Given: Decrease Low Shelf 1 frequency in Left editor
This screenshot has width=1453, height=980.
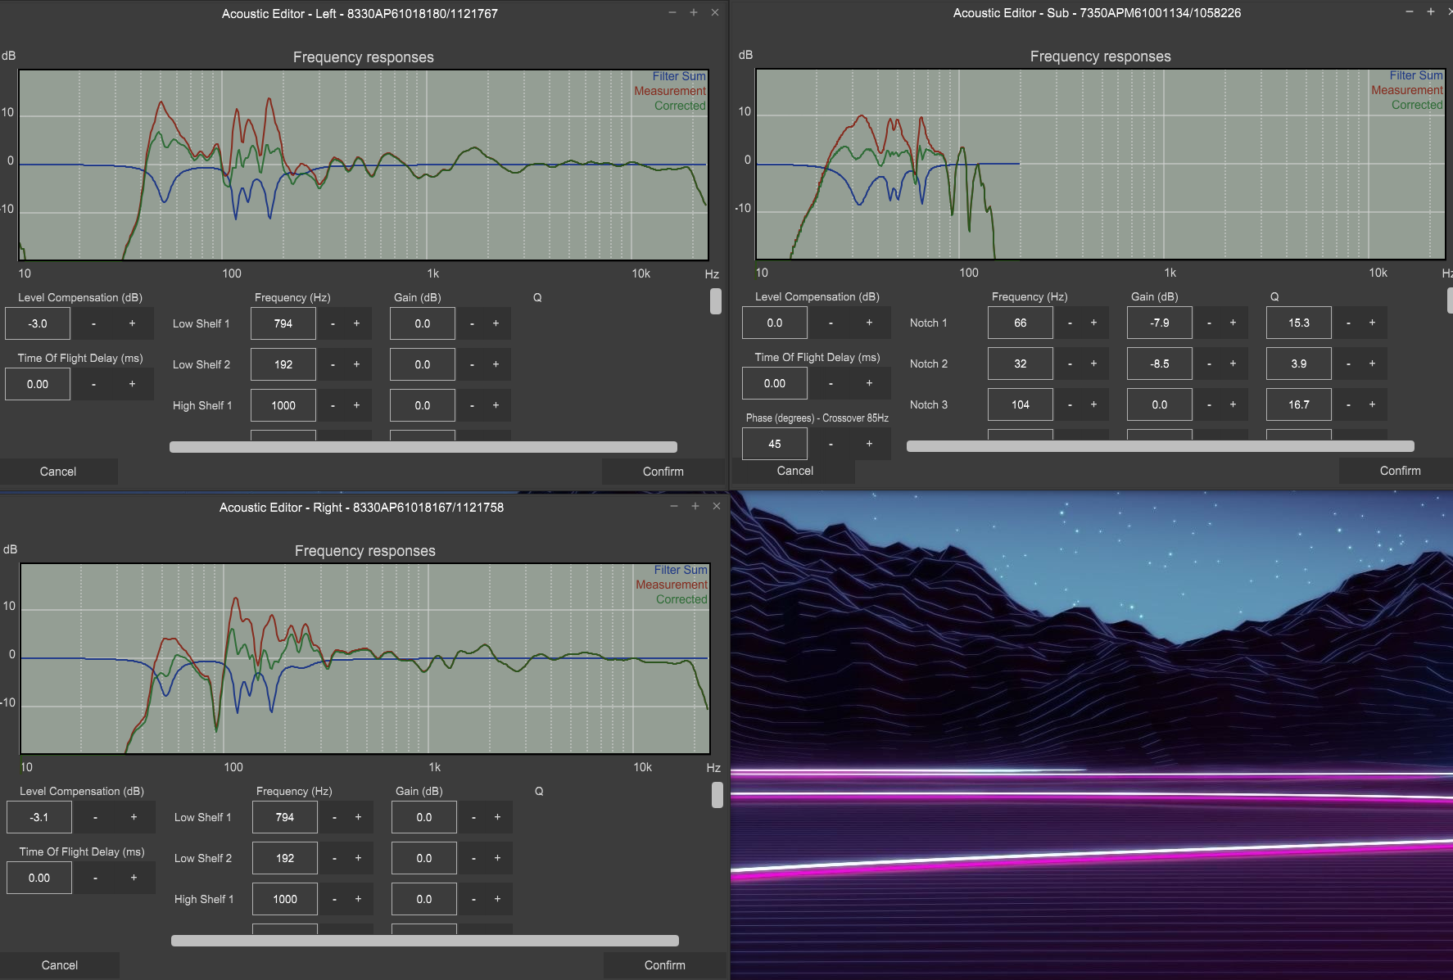Looking at the screenshot, I should click(333, 323).
